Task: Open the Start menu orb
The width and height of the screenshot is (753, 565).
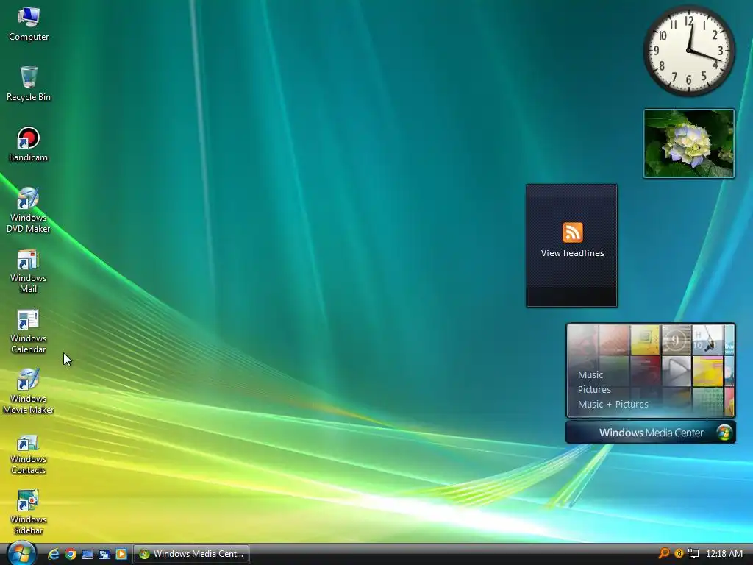Action: [21, 553]
